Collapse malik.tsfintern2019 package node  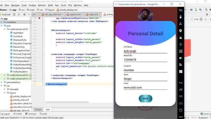(5, 29)
